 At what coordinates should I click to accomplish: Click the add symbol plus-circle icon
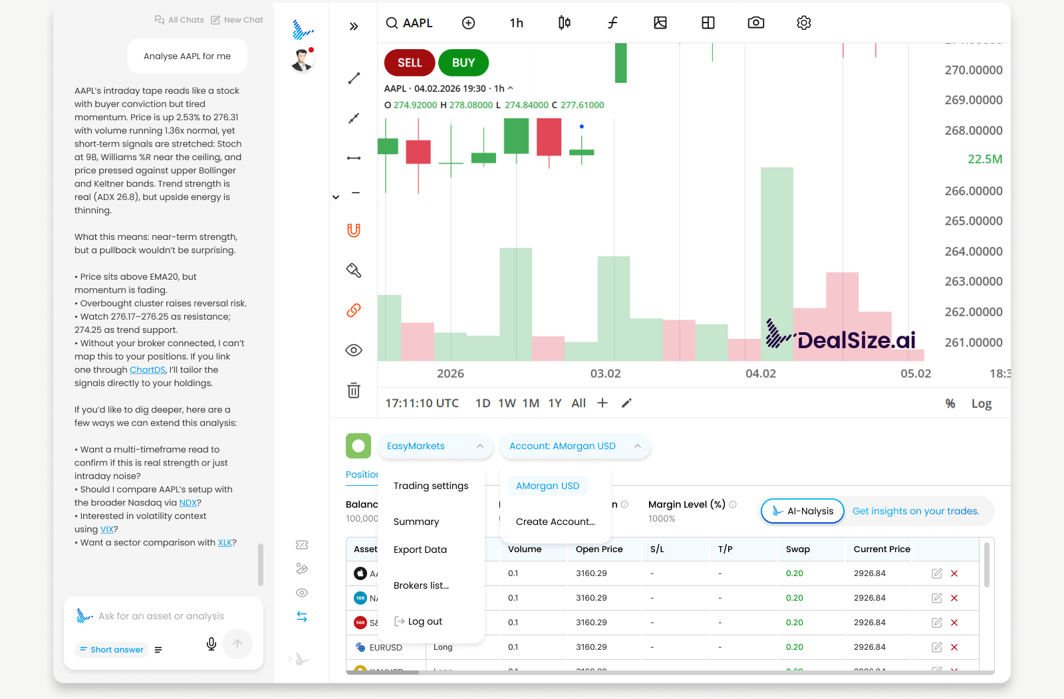(x=469, y=23)
